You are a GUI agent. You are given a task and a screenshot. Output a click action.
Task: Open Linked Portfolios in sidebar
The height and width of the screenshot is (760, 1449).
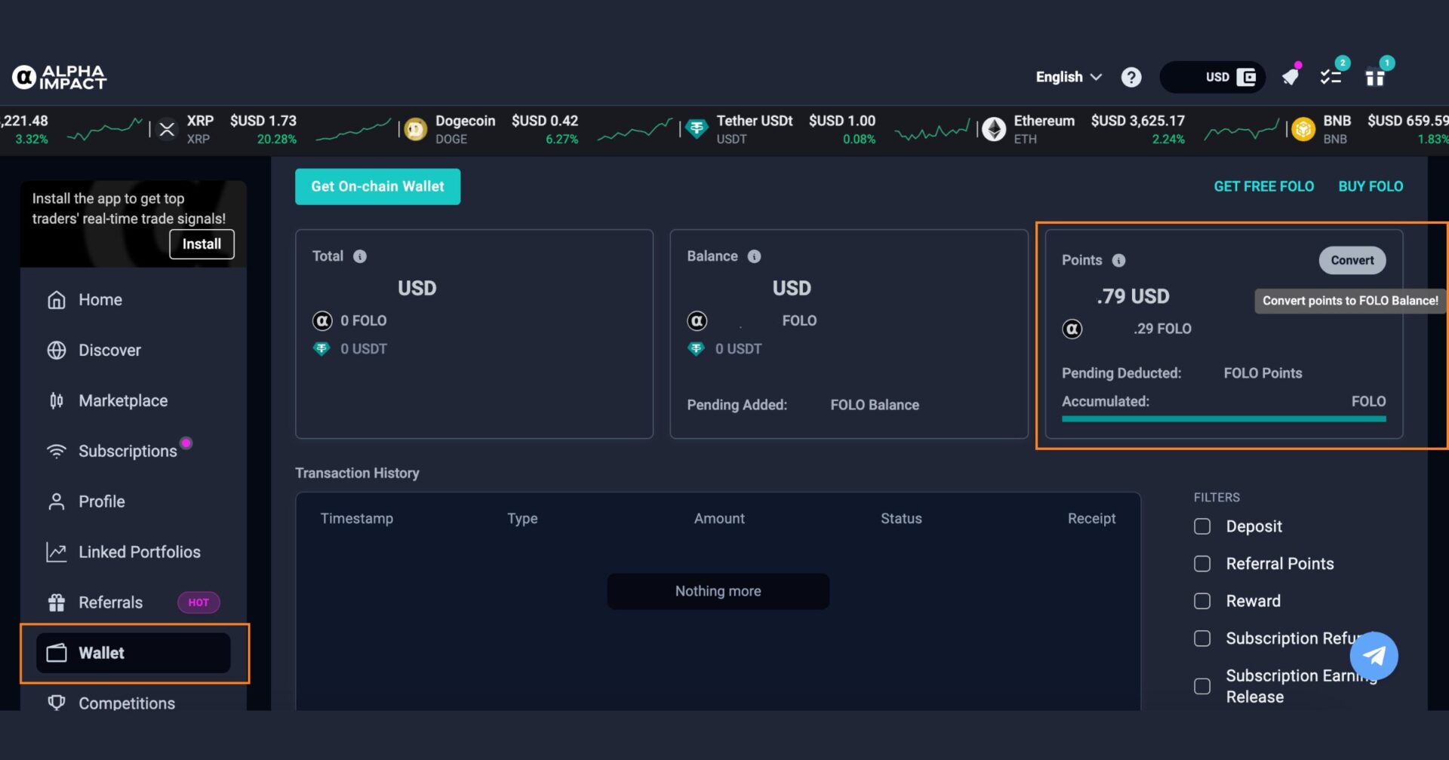click(x=134, y=552)
